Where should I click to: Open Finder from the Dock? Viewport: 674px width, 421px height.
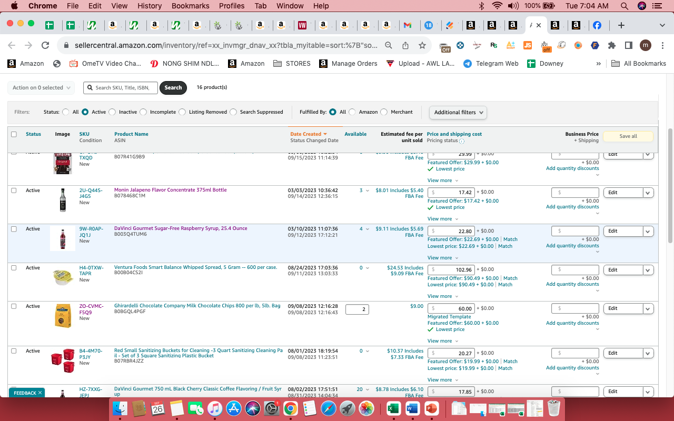tap(121, 408)
